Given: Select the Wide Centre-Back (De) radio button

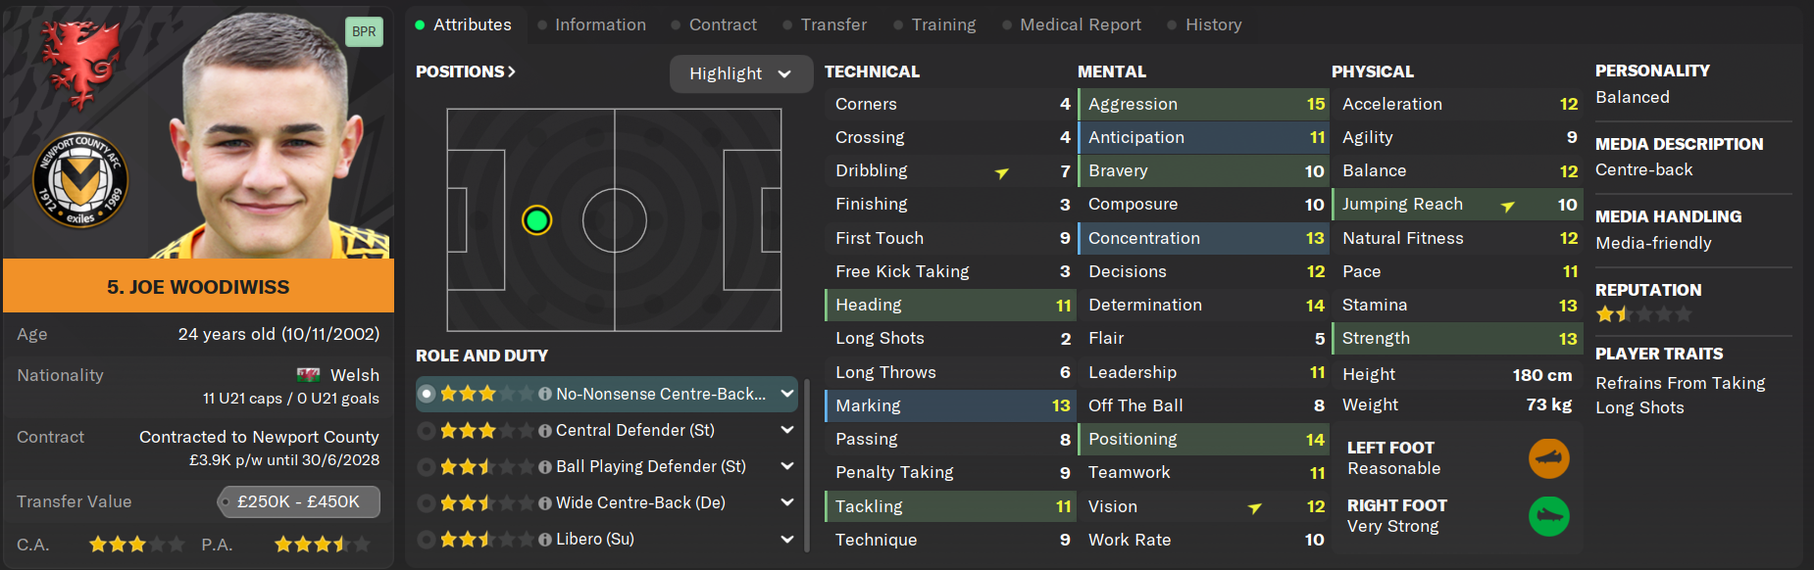Looking at the screenshot, I should (427, 503).
